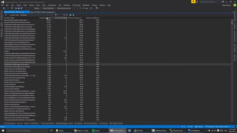Click the Windows Start button
The height and width of the screenshot is (133, 237).
[x=3, y=130]
